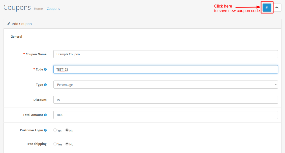Click the Customer Login label text
Image resolution: width=285 pixels, height=153 pixels.
31,130
